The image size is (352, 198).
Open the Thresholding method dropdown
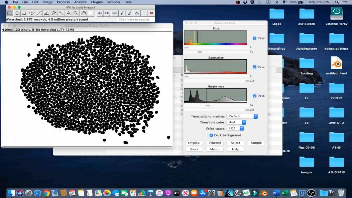242,116
